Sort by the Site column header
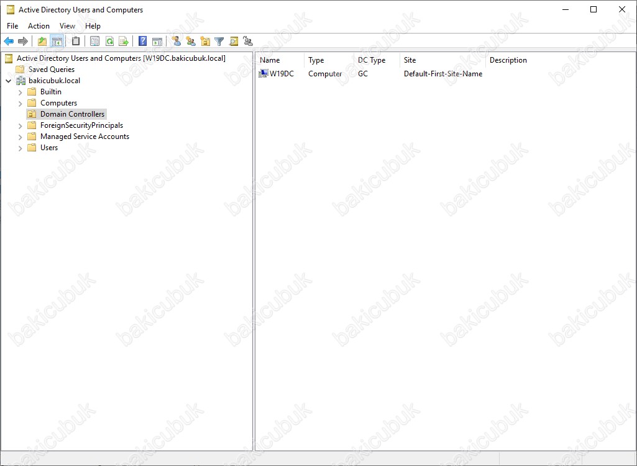This screenshot has width=637, height=466. click(443, 60)
